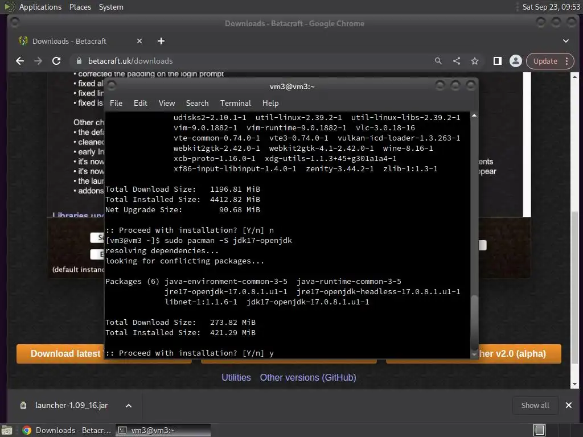Open downloaded launcher-1.09_16.jar file
Screen dimensions: 583x437
[x=71, y=405]
